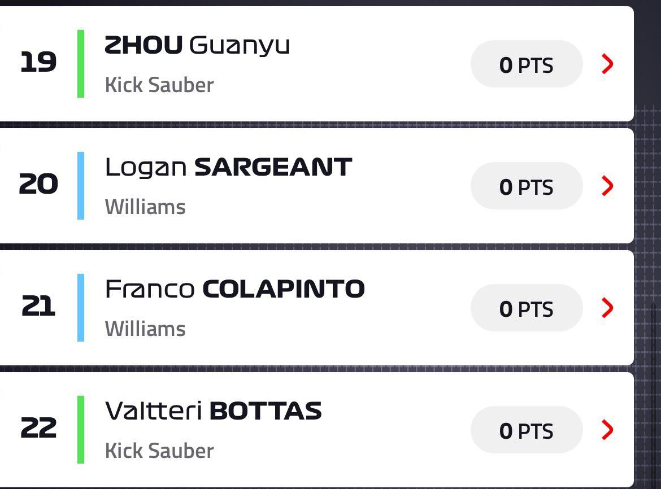The height and width of the screenshot is (489, 661).
Task: Click the green team bar beside Zhou
Action: tap(81, 64)
